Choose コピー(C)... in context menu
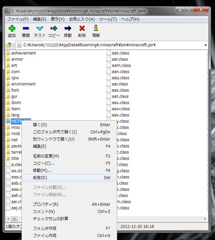This screenshot has height=240, width=215. click(70, 163)
